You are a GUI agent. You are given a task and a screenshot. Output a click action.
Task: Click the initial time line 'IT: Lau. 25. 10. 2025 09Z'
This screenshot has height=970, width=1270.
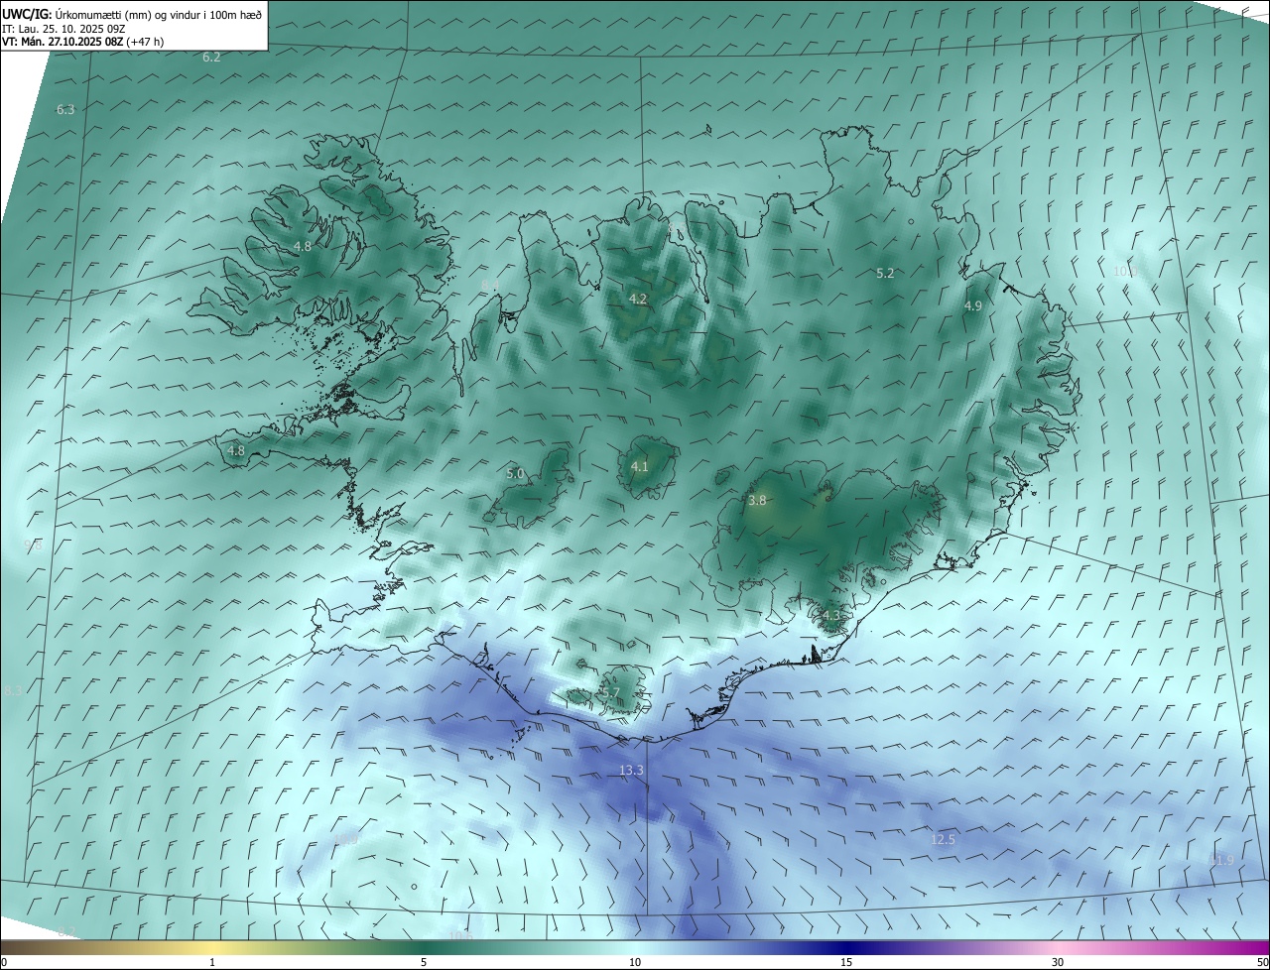(x=63, y=29)
